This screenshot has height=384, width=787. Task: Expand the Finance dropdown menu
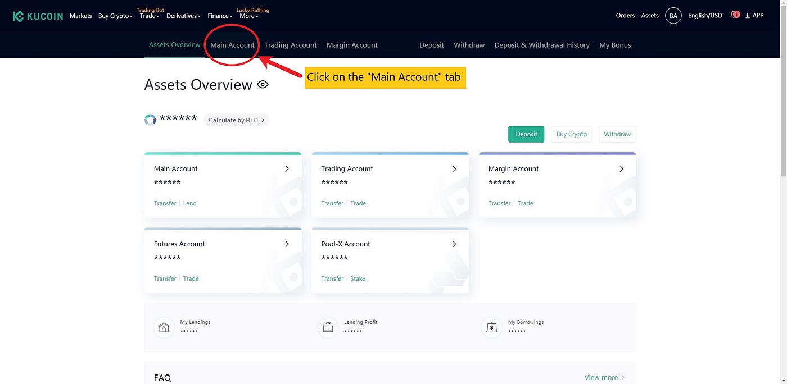pyautogui.click(x=220, y=16)
